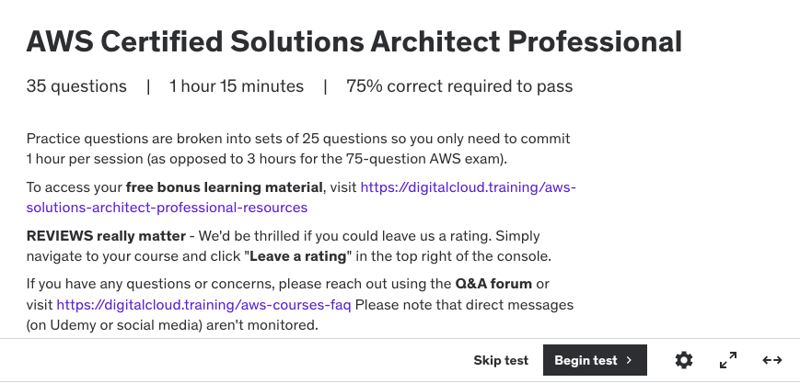The width and height of the screenshot is (800, 383).
Task: Click "75% correct required to pass" text
Action: click(459, 86)
